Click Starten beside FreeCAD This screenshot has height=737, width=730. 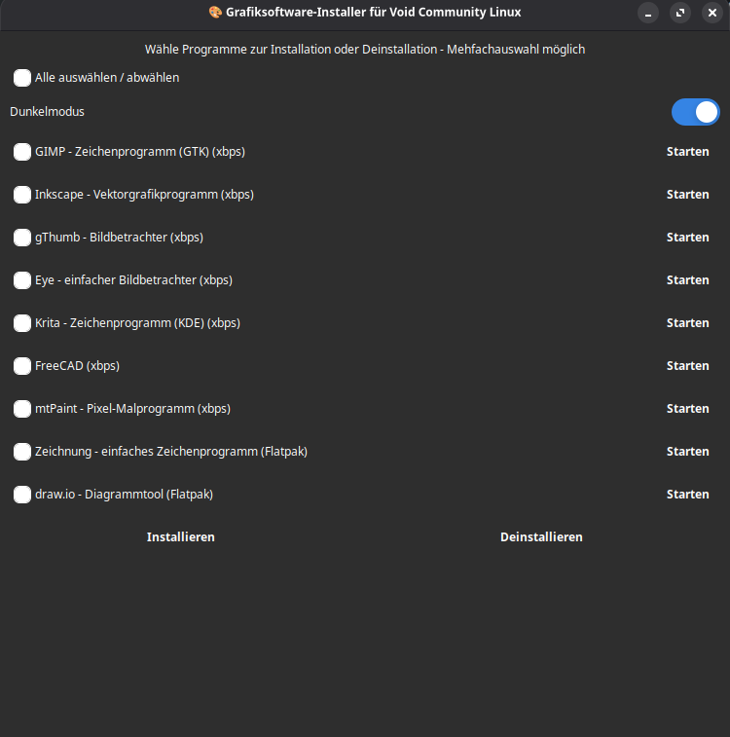pos(687,366)
